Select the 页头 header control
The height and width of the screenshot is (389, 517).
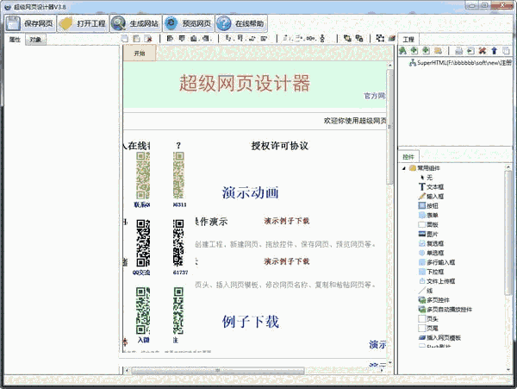point(428,319)
